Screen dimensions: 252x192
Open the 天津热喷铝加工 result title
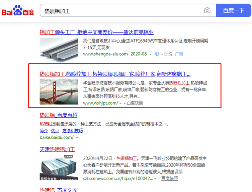click(57, 149)
